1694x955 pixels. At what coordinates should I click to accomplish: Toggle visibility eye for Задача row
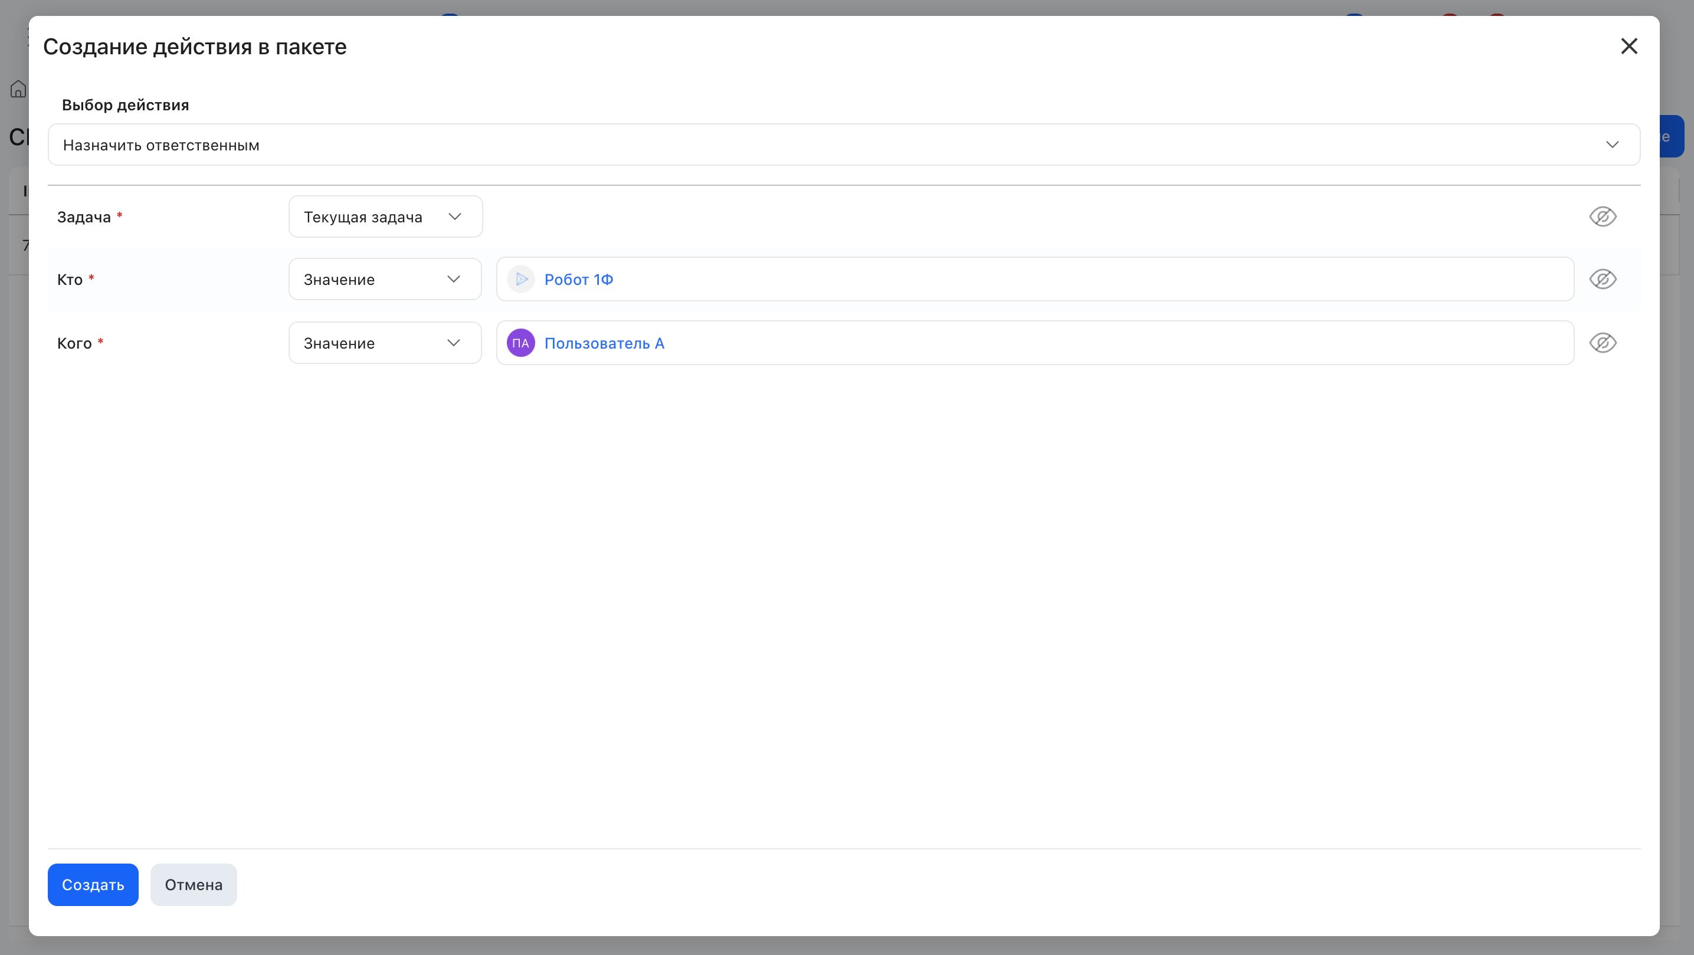click(1603, 217)
